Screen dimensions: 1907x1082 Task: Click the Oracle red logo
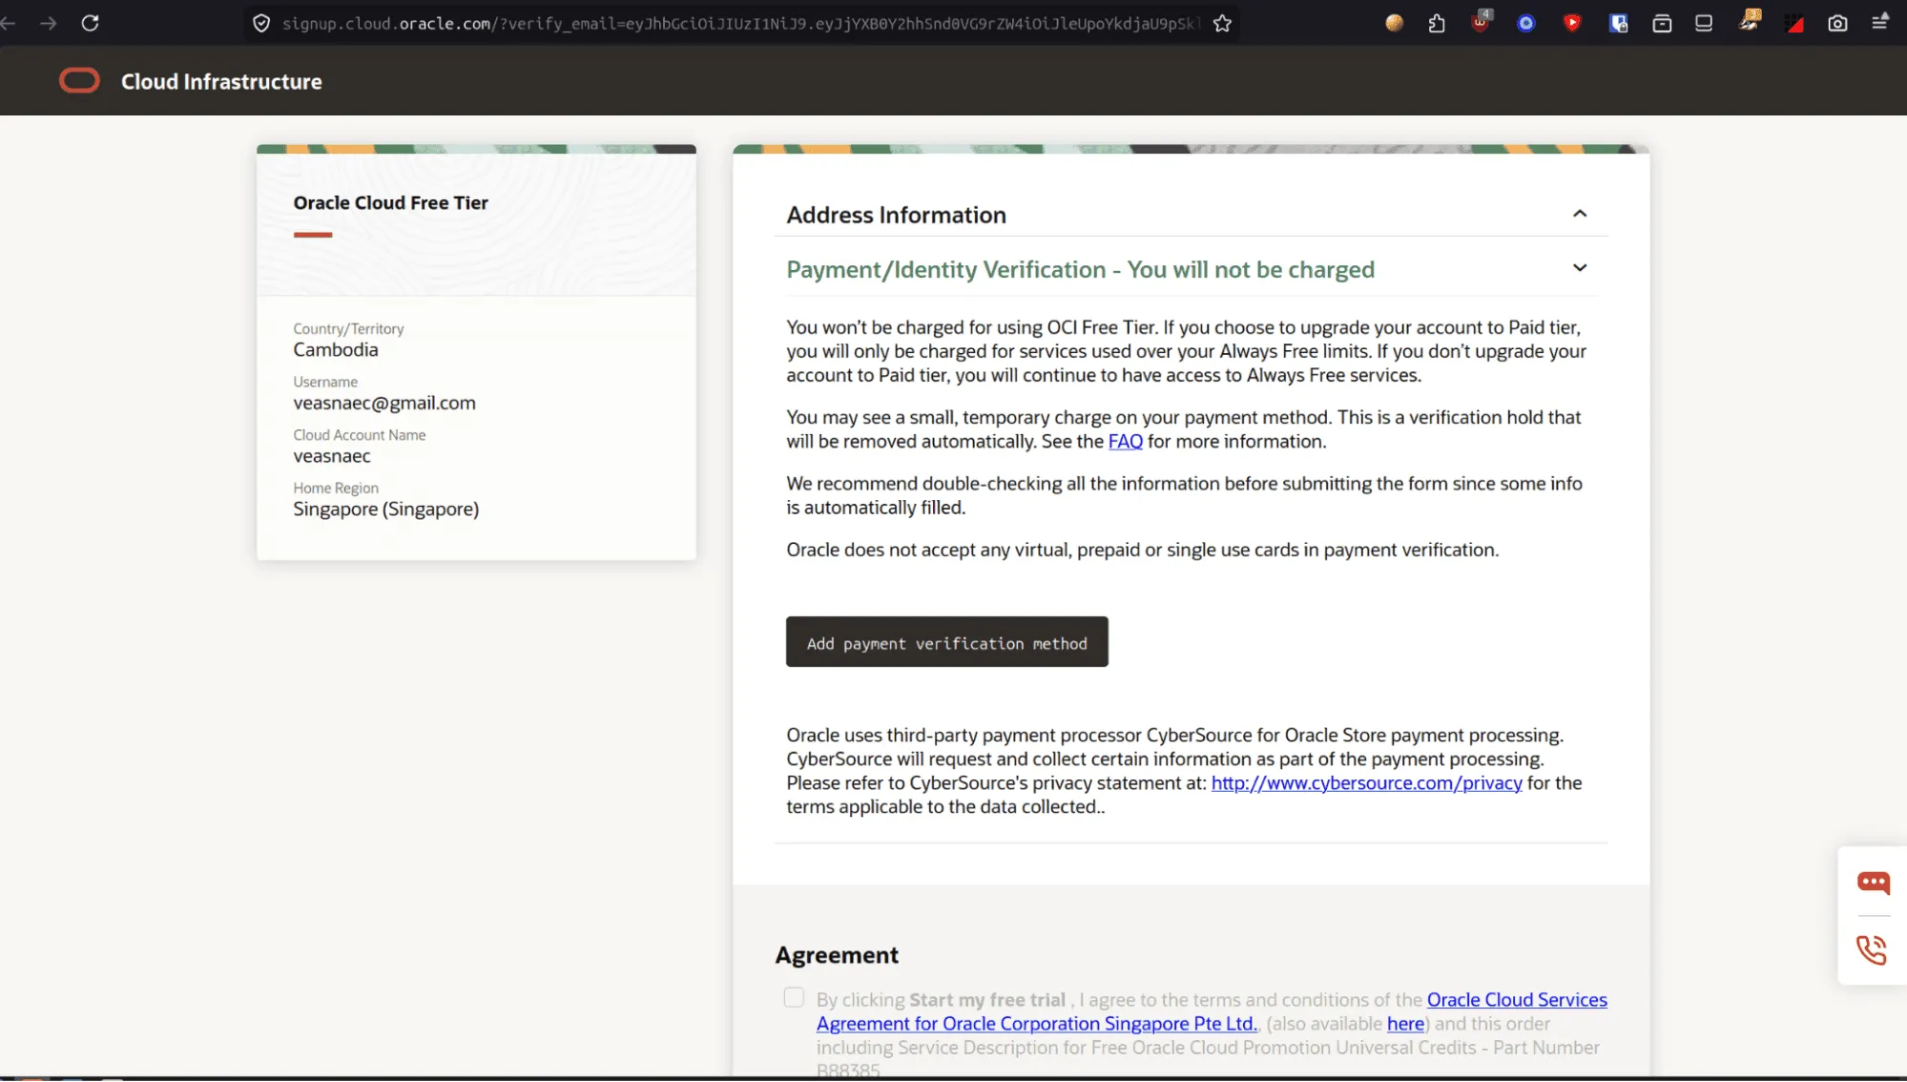tap(79, 81)
